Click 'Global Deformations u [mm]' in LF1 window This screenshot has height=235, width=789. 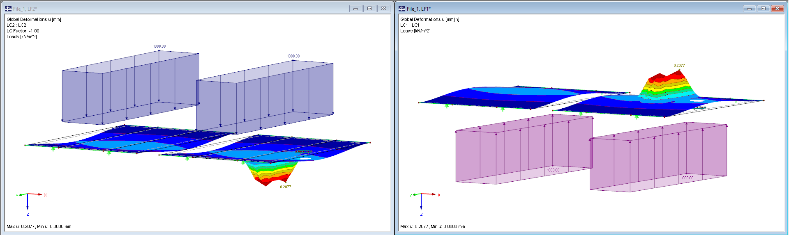[427, 19]
